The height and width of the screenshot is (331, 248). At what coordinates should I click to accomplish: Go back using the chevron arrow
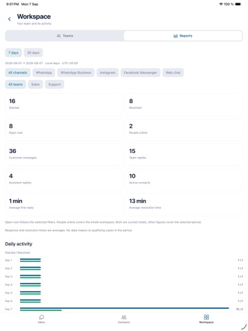click(10, 19)
